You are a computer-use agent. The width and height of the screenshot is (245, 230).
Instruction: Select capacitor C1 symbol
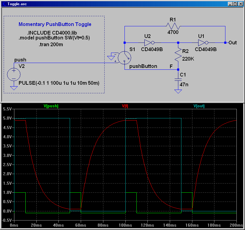178,80
